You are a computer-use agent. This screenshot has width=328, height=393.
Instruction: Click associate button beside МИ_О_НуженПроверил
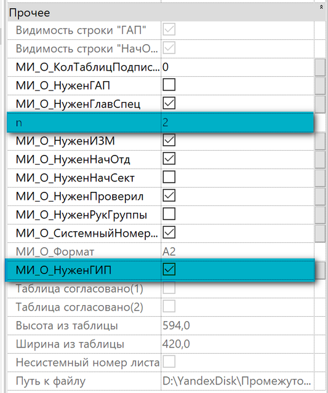(x=320, y=197)
